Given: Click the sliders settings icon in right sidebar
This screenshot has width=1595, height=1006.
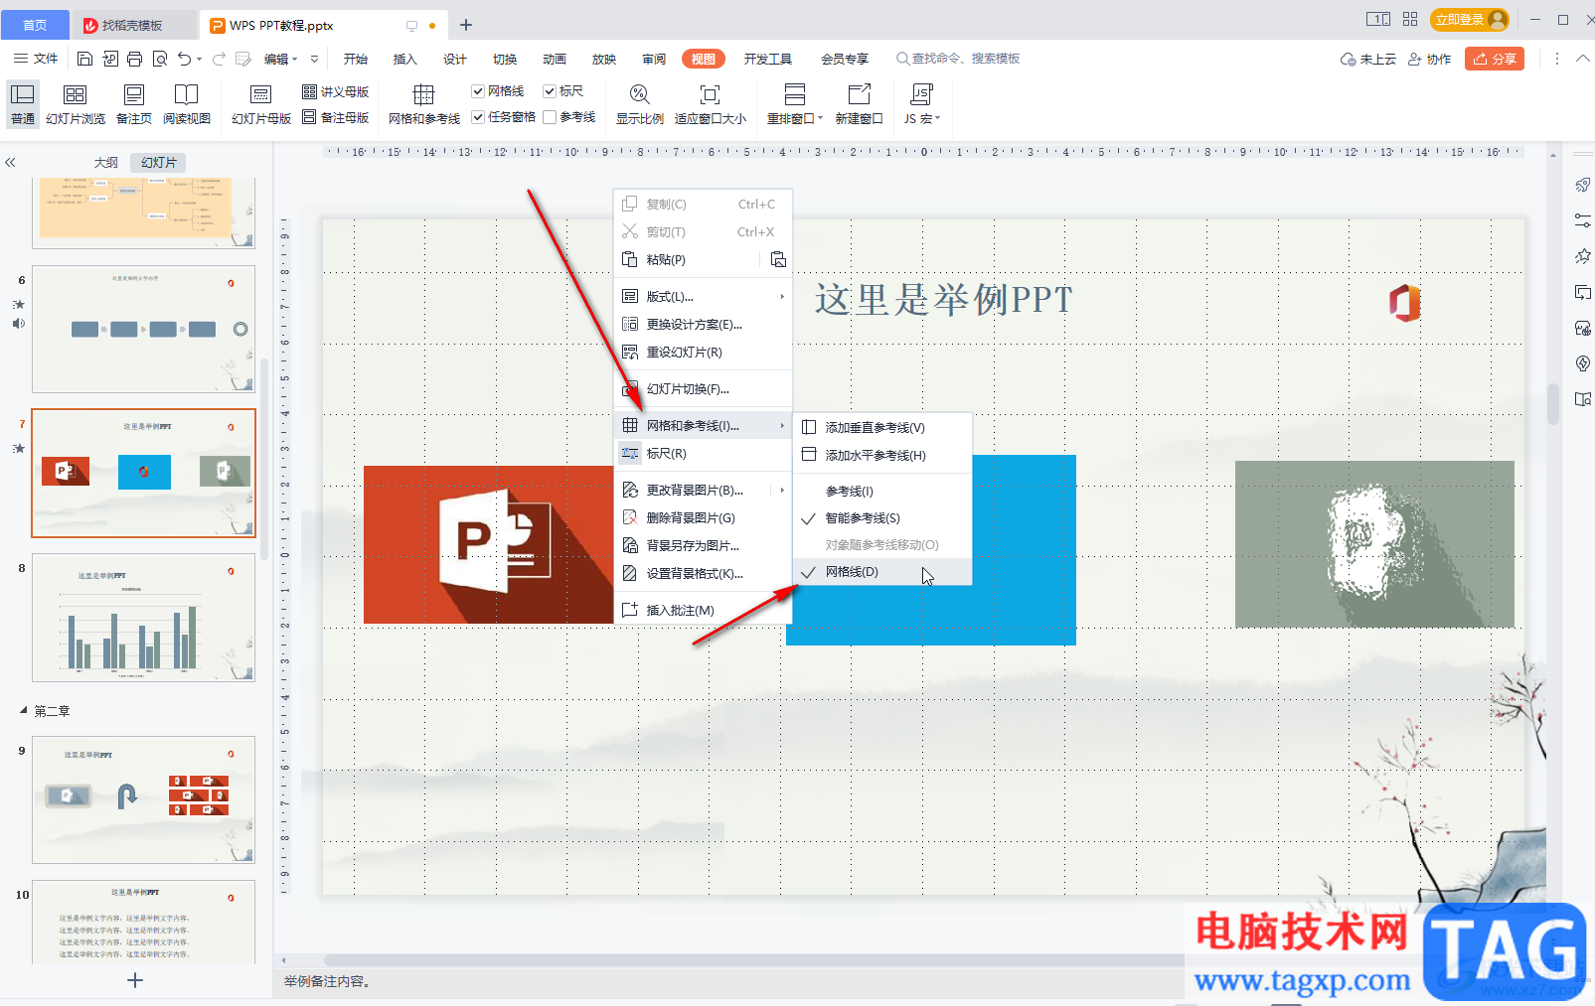Looking at the screenshot, I should tap(1583, 220).
